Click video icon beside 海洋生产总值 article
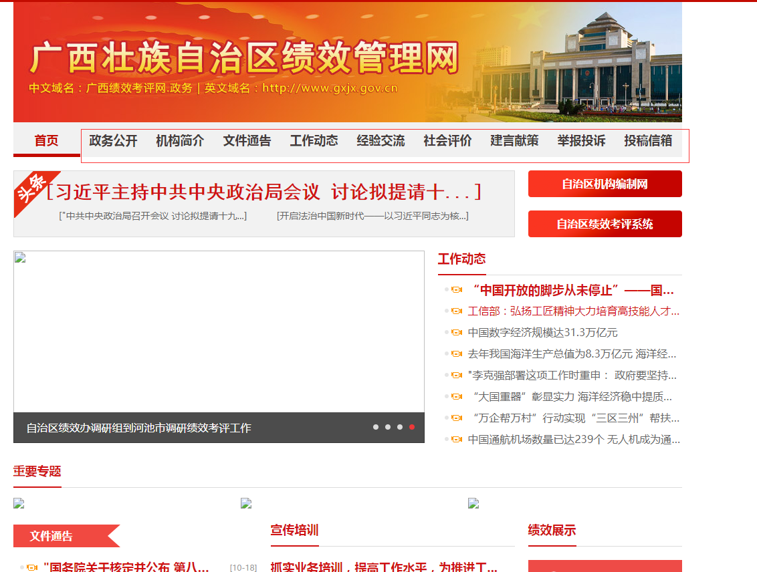 coord(457,353)
